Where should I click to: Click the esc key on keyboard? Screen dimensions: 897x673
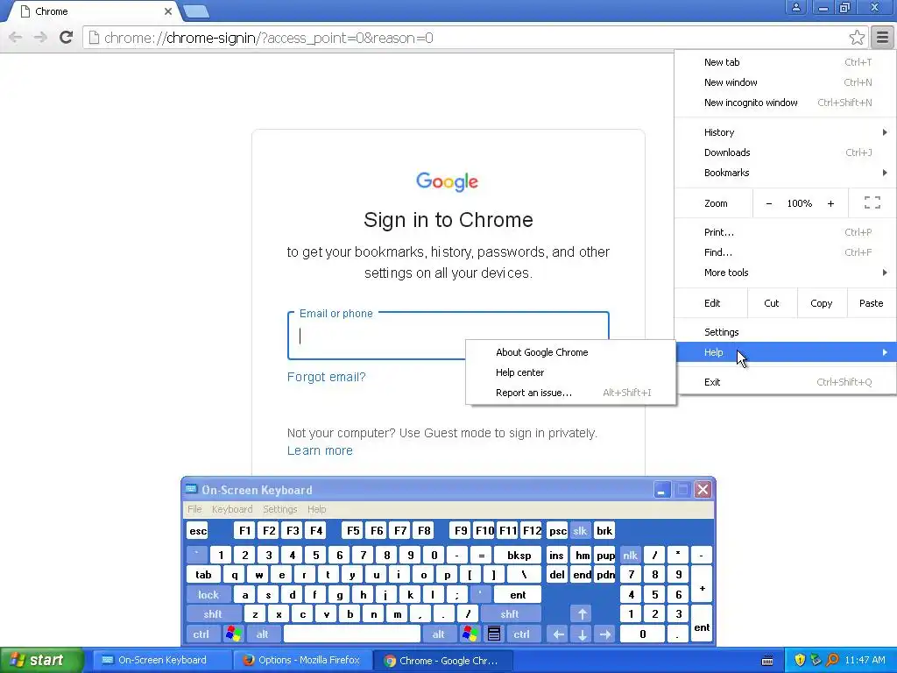[x=198, y=530]
